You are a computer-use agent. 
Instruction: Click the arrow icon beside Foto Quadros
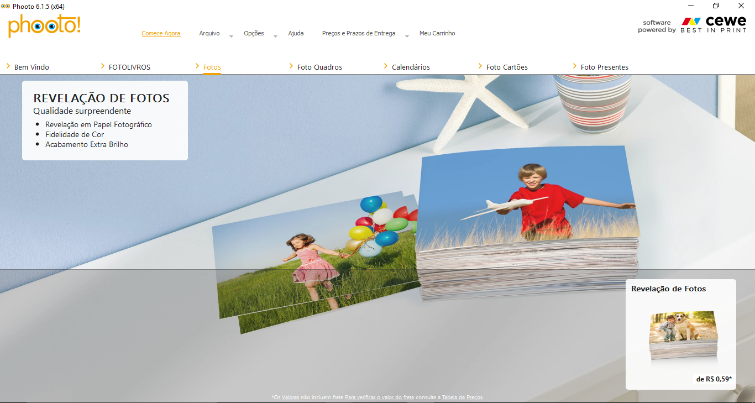pos(291,66)
